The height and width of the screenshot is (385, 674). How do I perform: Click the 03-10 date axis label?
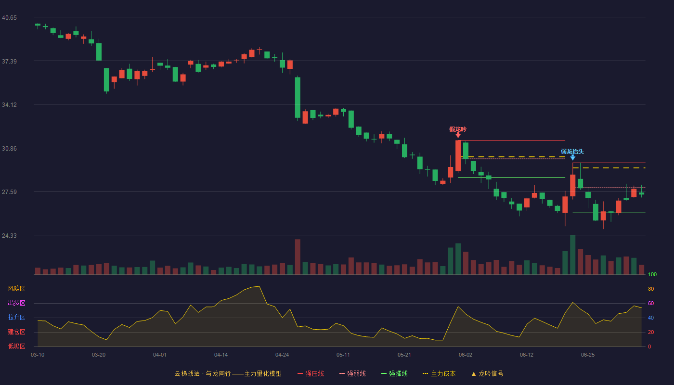(x=38, y=355)
